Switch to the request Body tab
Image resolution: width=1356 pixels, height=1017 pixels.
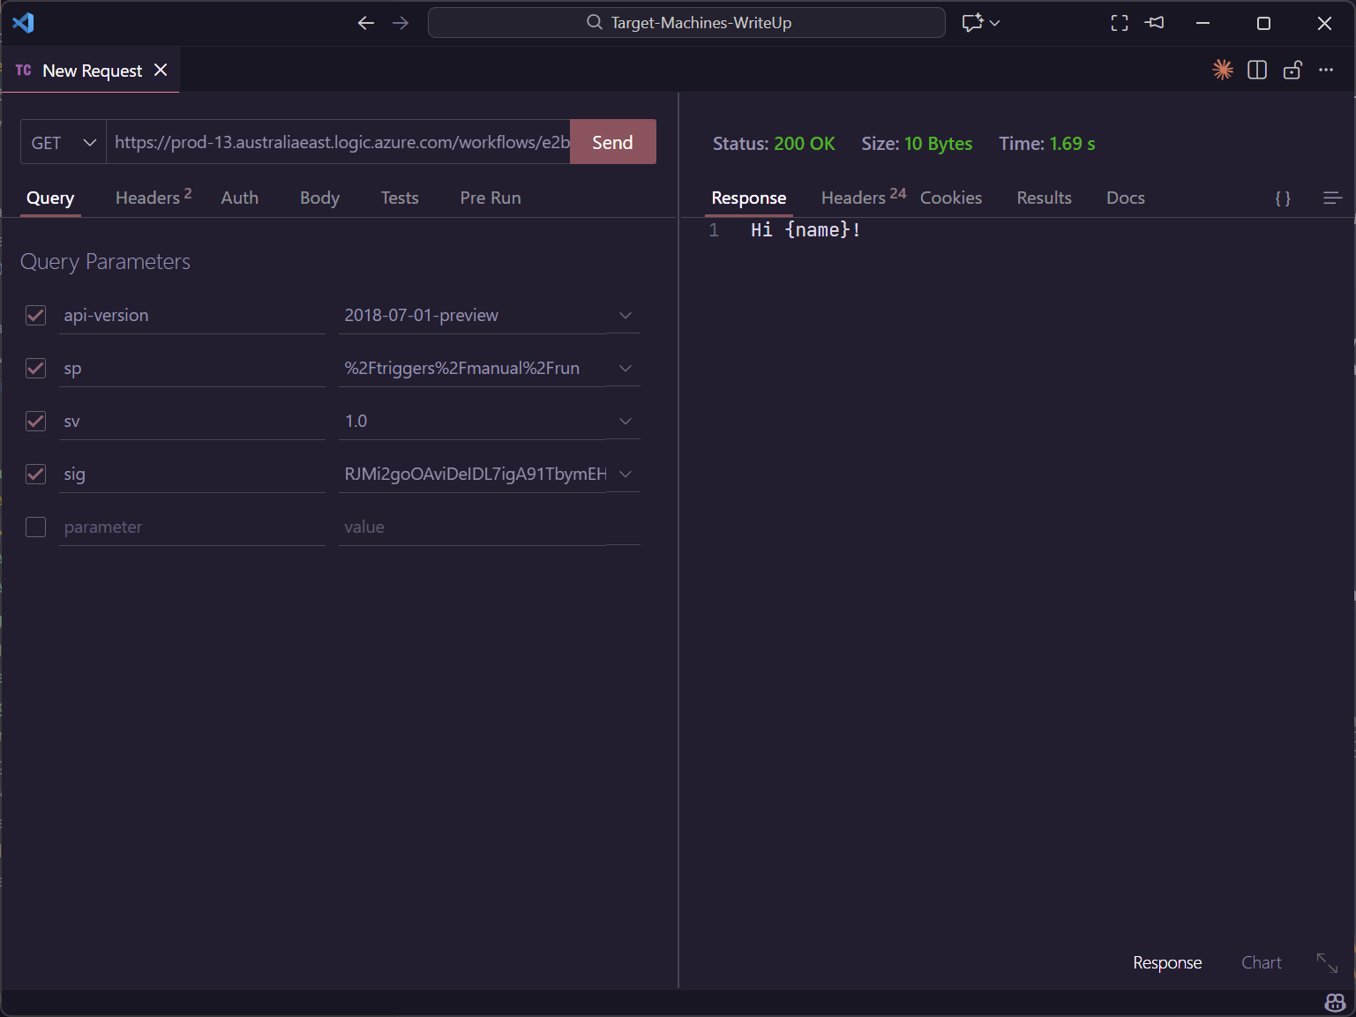(x=319, y=198)
